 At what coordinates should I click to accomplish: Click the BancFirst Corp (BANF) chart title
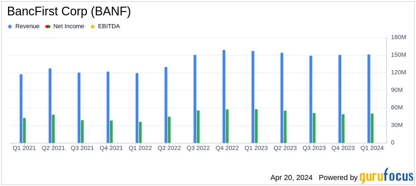pyautogui.click(x=69, y=11)
